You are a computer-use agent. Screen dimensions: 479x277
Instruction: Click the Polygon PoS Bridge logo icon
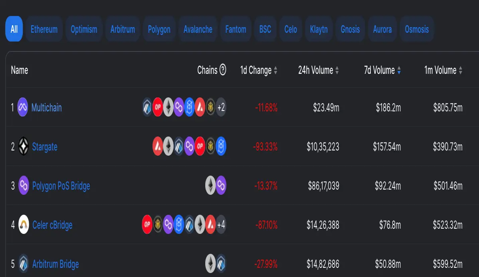click(x=24, y=186)
